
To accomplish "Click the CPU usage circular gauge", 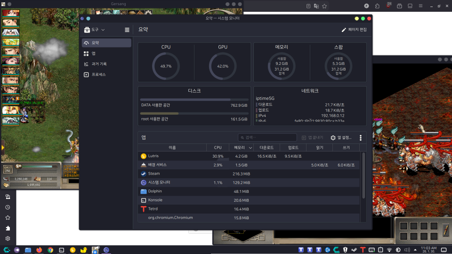I will click(x=166, y=66).
